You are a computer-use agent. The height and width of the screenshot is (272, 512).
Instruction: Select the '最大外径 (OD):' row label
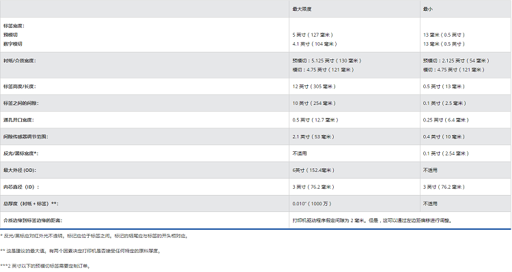[x=20, y=170]
